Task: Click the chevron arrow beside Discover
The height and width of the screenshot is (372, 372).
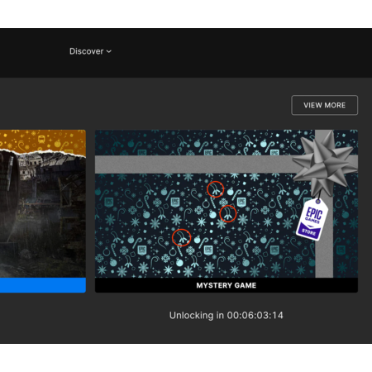Action: pos(109,51)
